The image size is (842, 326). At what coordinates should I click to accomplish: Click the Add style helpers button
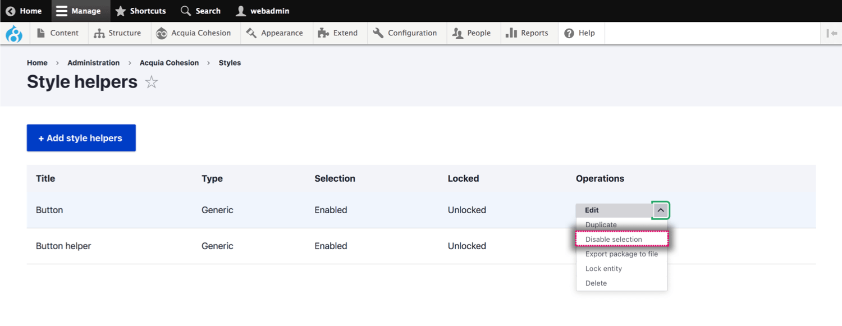pos(81,138)
